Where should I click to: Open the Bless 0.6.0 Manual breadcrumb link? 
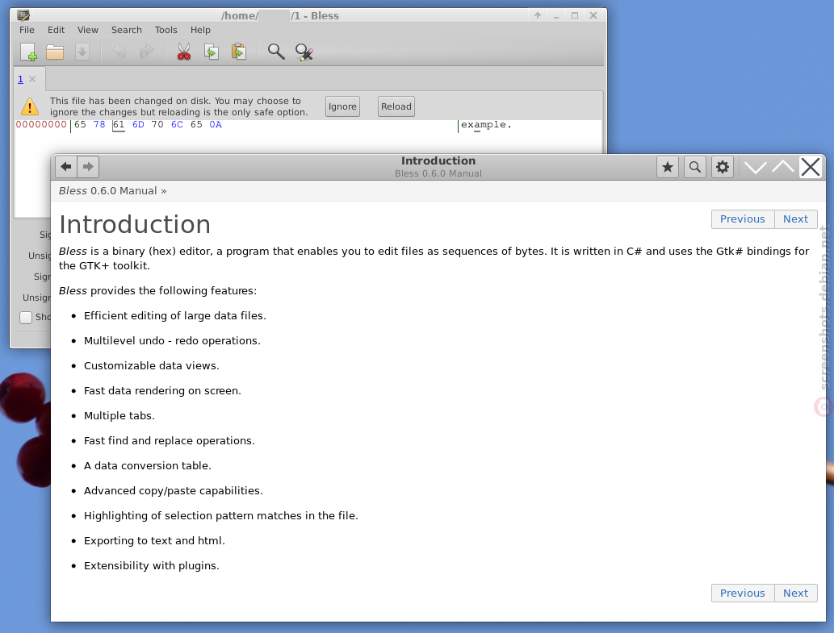click(x=108, y=191)
